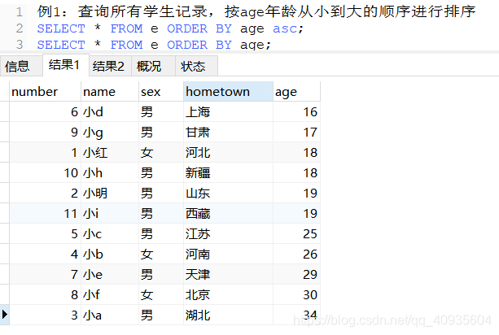
Task: Select the name cell 小g
Action: pos(110,133)
